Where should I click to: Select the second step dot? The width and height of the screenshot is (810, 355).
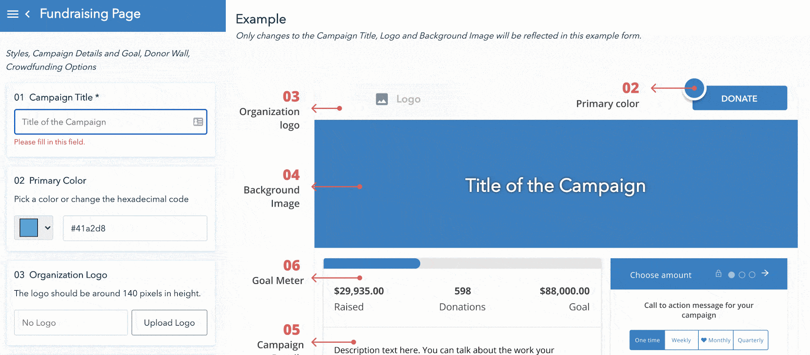(x=742, y=275)
